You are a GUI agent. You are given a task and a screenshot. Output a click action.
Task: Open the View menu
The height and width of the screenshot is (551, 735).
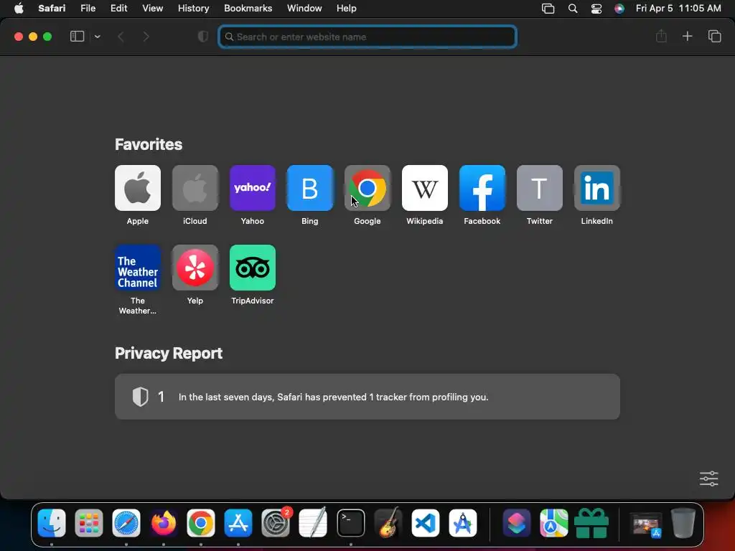(x=152, y=9)
